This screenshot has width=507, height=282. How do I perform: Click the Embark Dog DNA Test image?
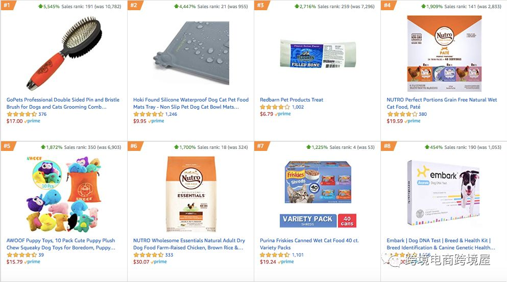coord(444,193)
